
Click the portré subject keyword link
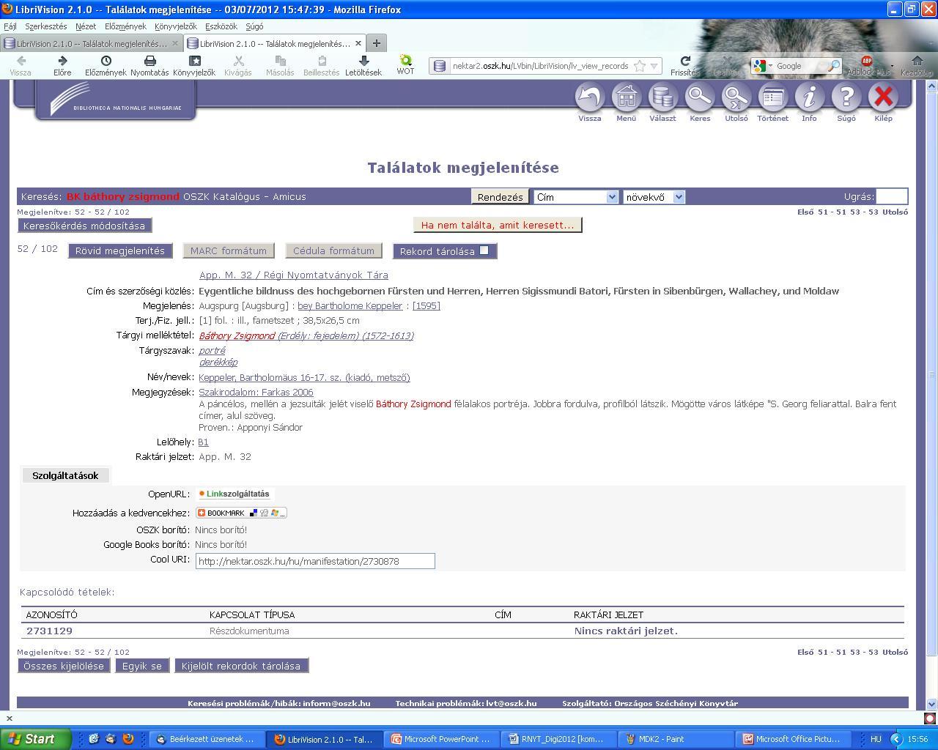pyautogui.click(x=213, y=351)
